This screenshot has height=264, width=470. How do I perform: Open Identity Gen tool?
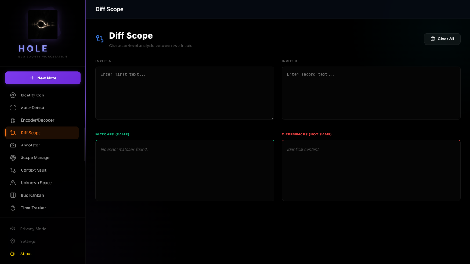tap(42, 95)
